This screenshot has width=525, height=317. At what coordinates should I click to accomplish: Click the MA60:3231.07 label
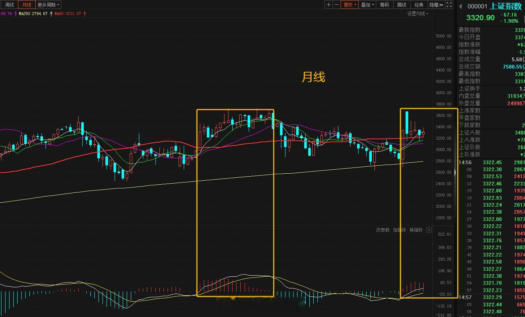pos(68,14)
